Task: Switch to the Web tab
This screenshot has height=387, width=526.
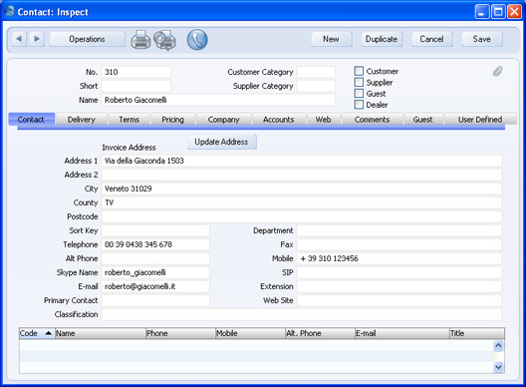Action: click(324, 120)
